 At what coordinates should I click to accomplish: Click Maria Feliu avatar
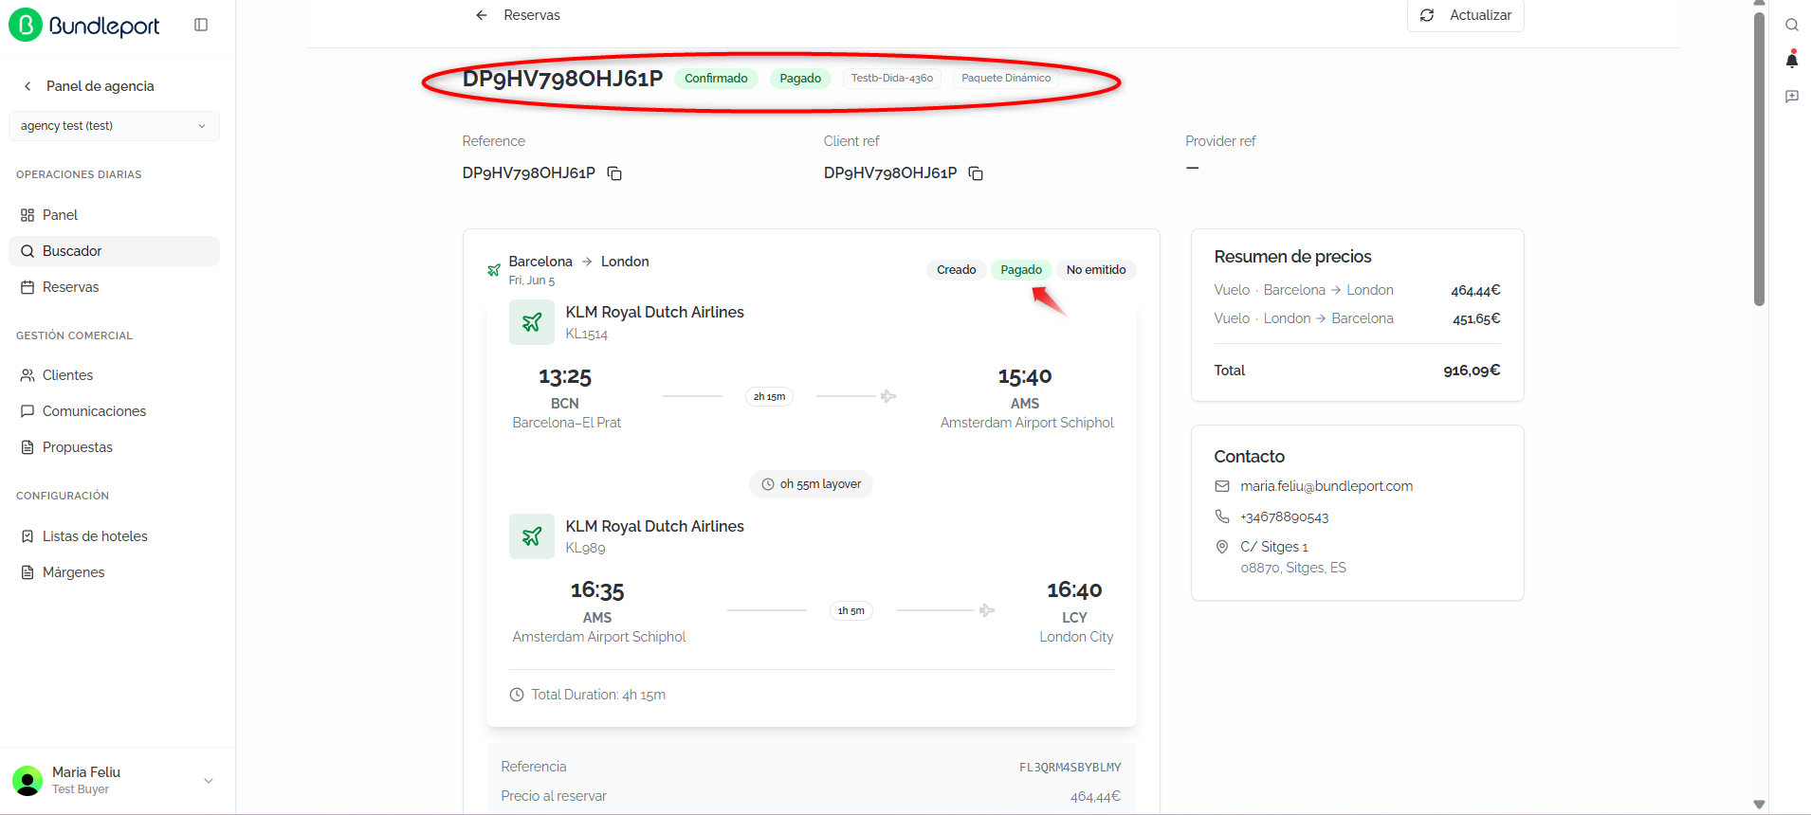[27, 781]
